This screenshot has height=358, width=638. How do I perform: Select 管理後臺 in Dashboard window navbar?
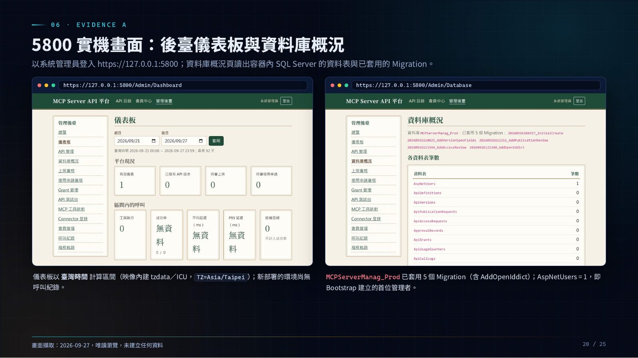(x=164, y=101)
